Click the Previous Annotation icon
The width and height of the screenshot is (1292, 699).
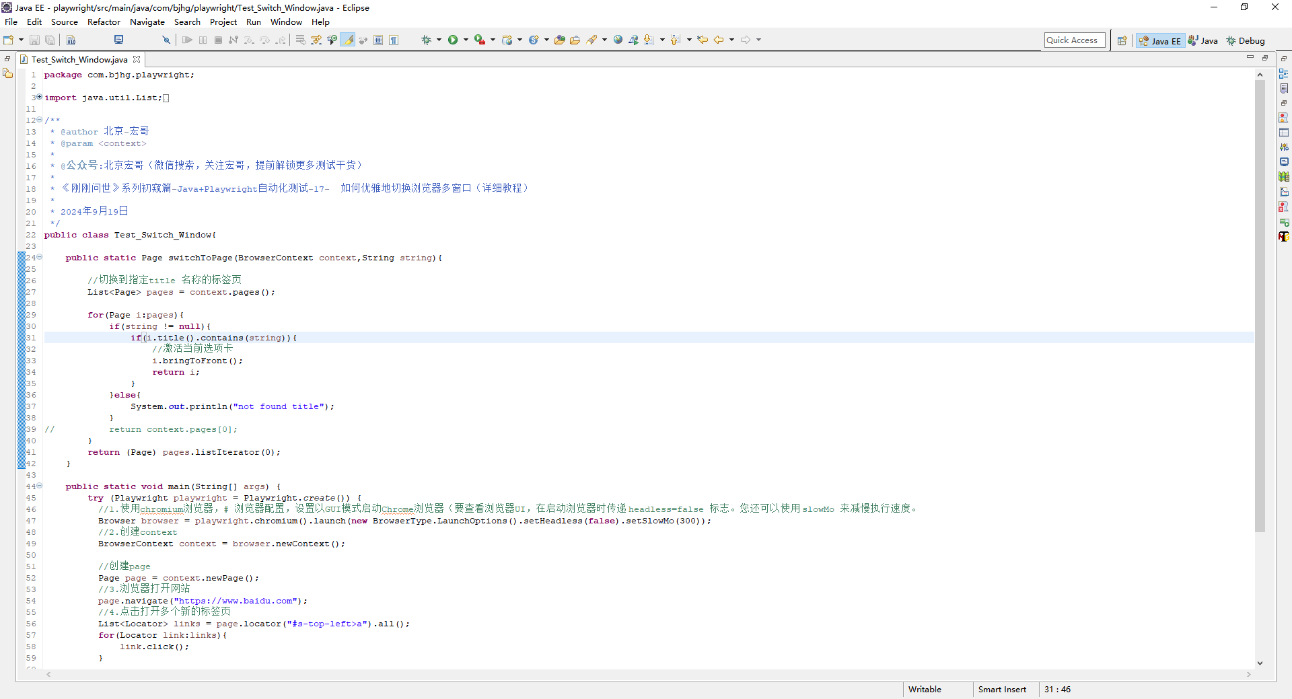point(676,40)
